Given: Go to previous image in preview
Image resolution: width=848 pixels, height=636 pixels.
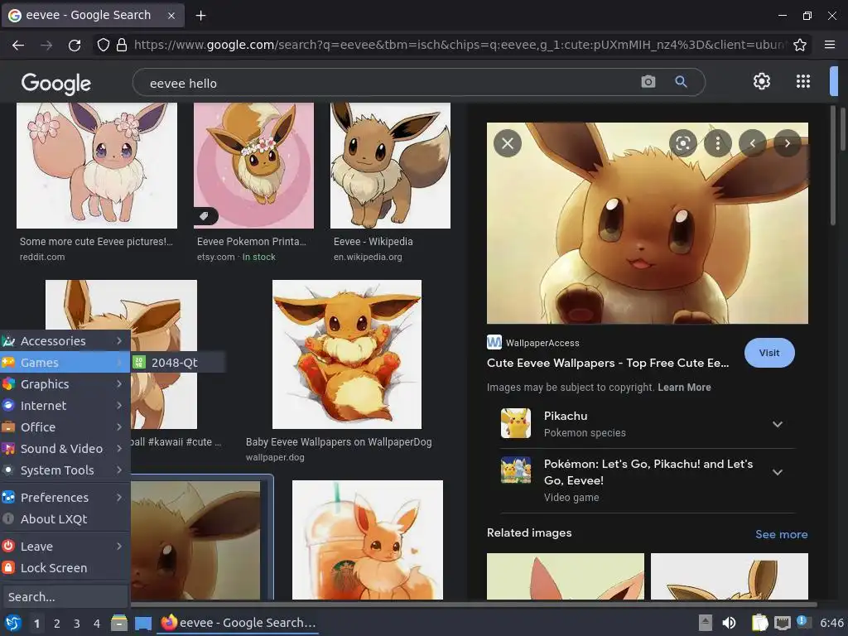Looking at the screenshot, I should [752, 143].
